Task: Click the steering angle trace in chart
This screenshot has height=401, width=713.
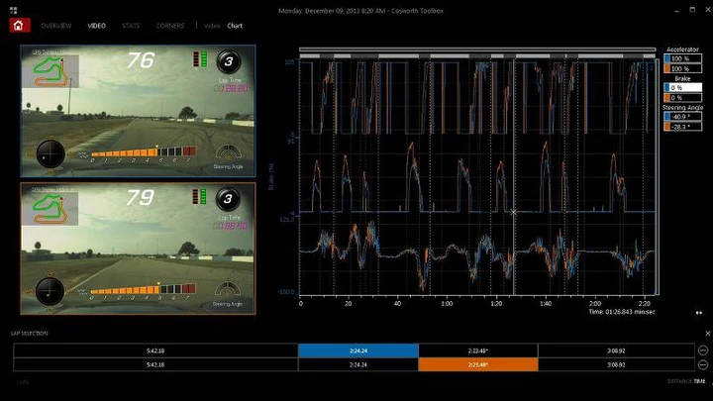Action: click(x=477, y=256)
